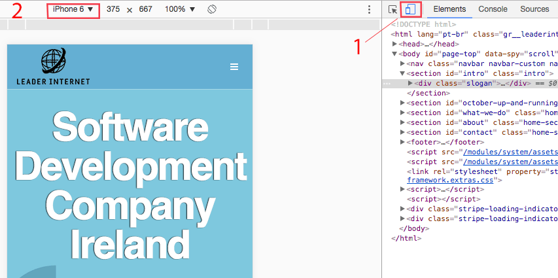
Task: Expand the nav navbar node
Action: point(402,63)
